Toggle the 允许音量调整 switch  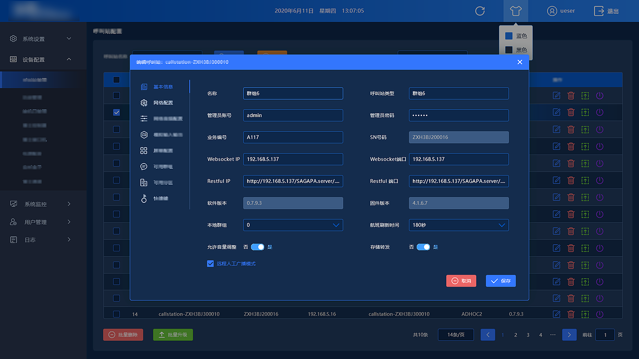pos(258,247)
